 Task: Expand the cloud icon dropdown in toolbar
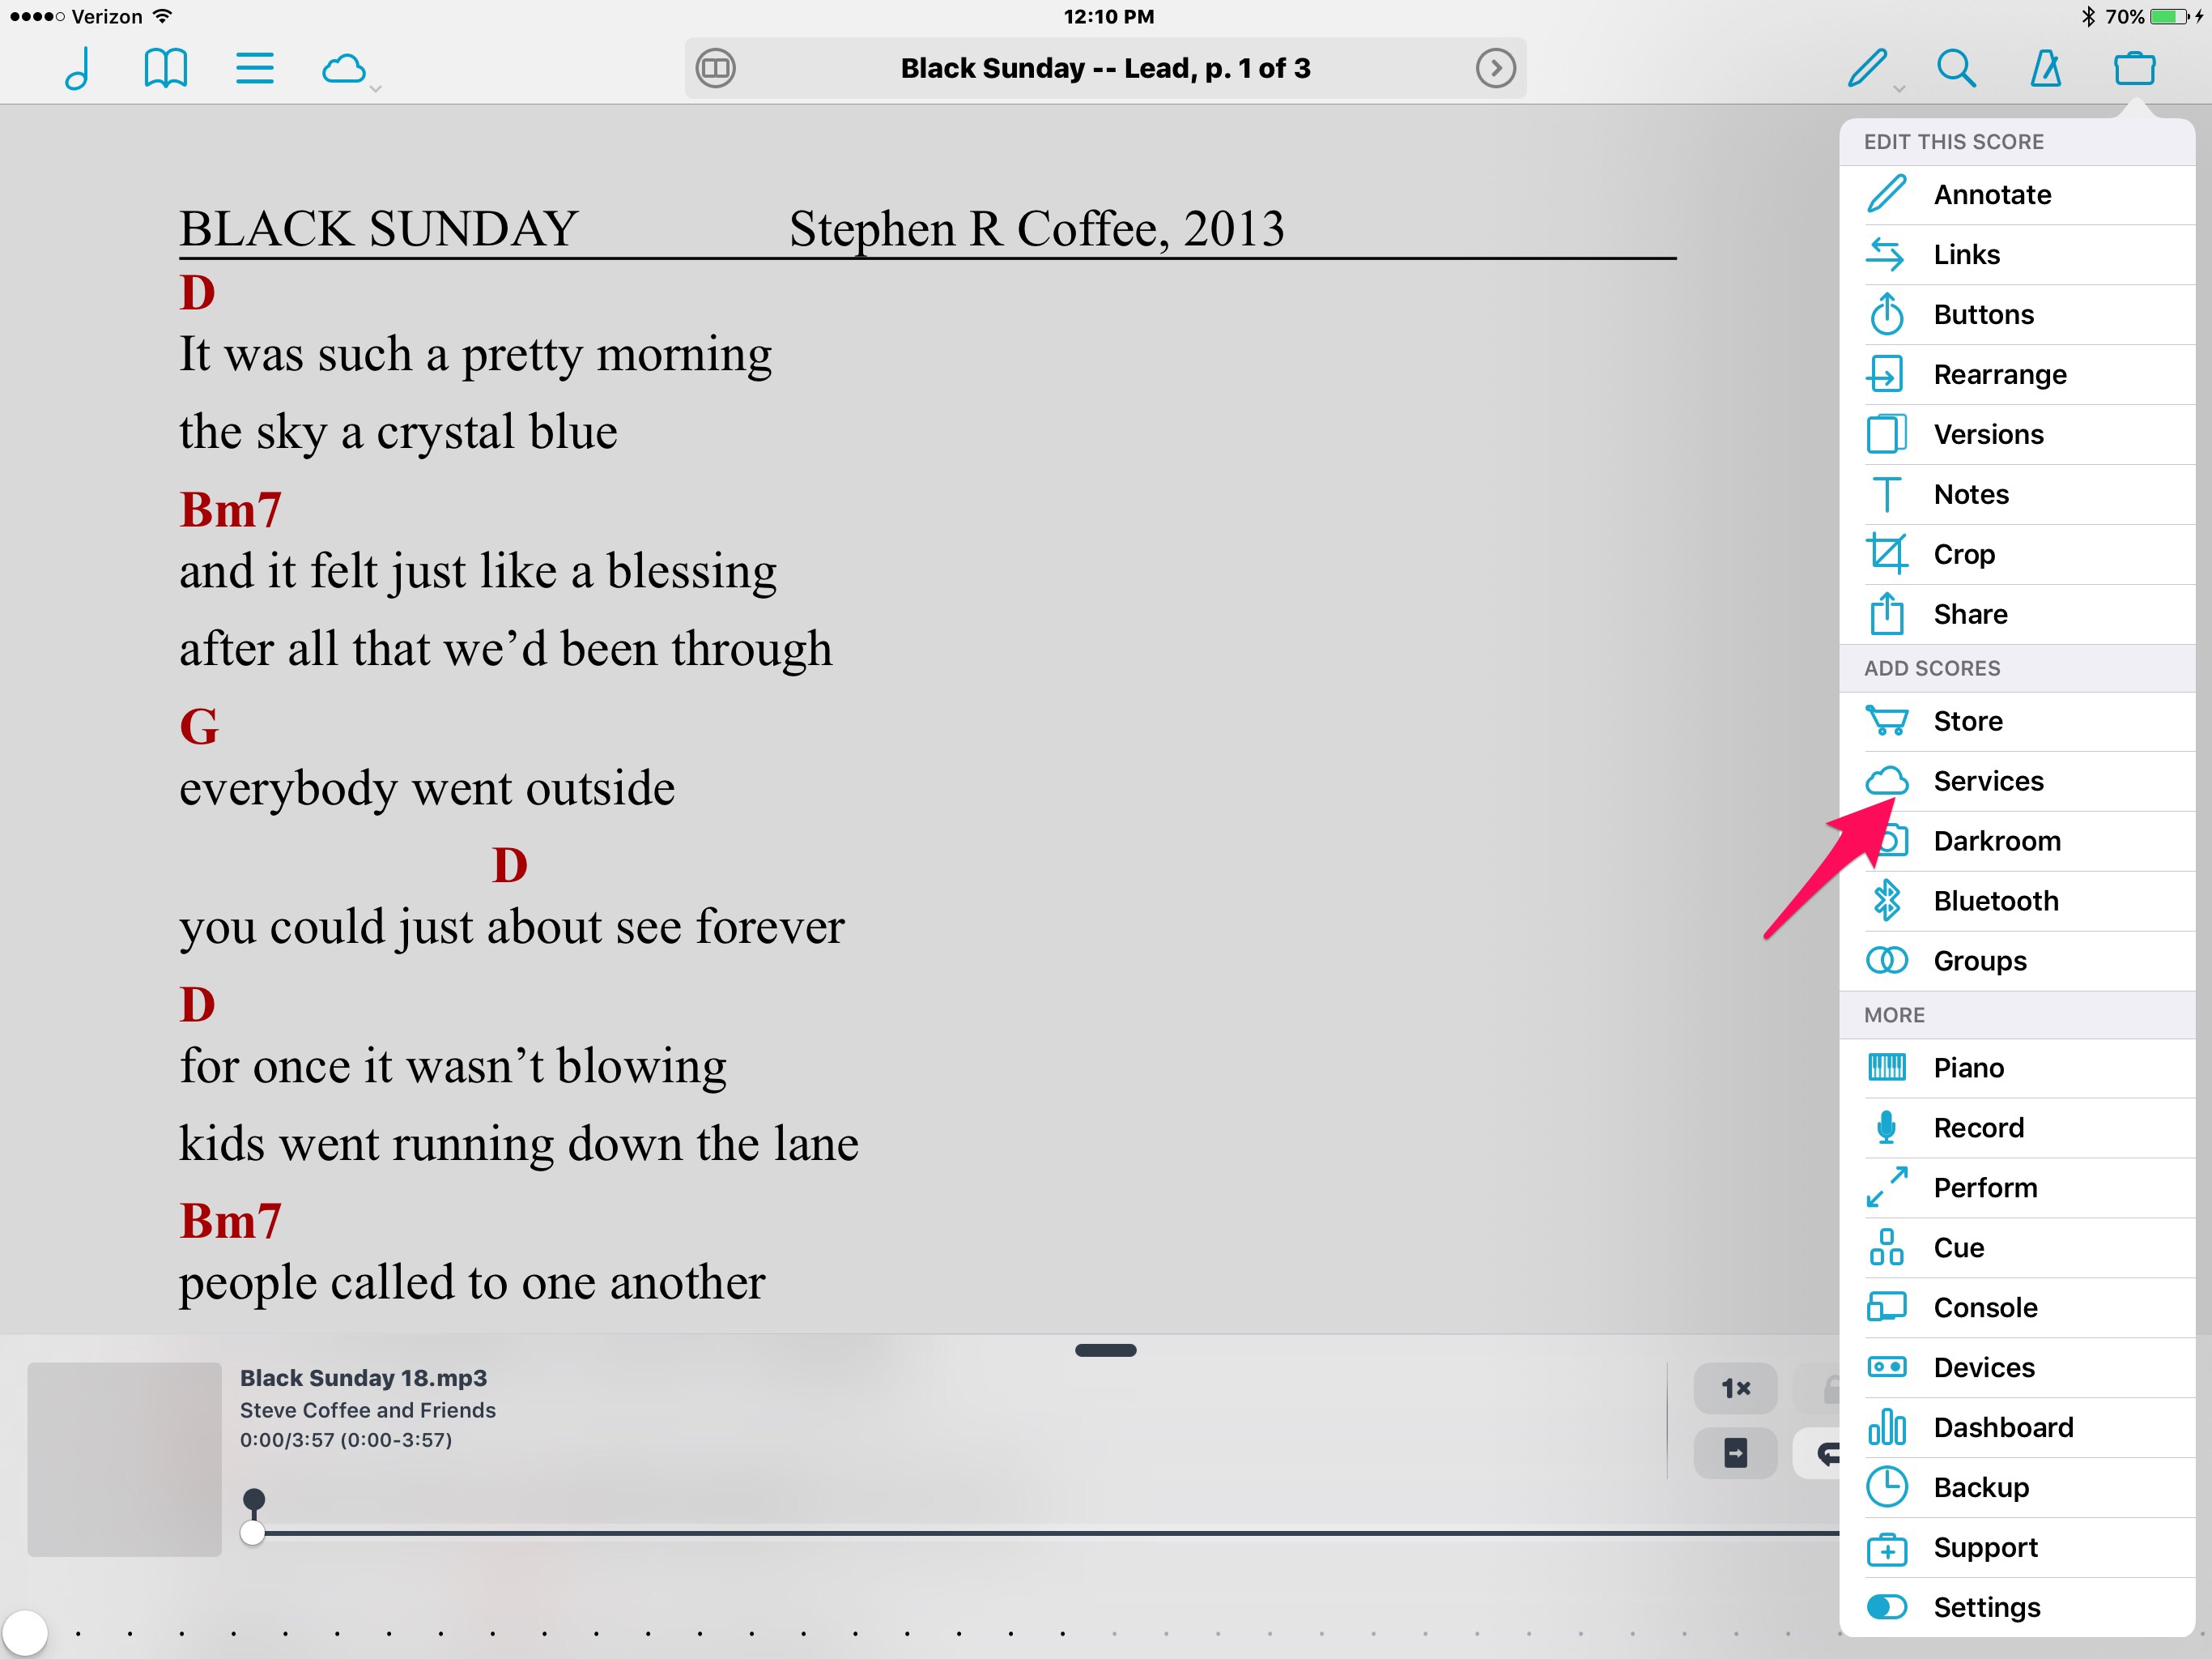pos(346,70)
